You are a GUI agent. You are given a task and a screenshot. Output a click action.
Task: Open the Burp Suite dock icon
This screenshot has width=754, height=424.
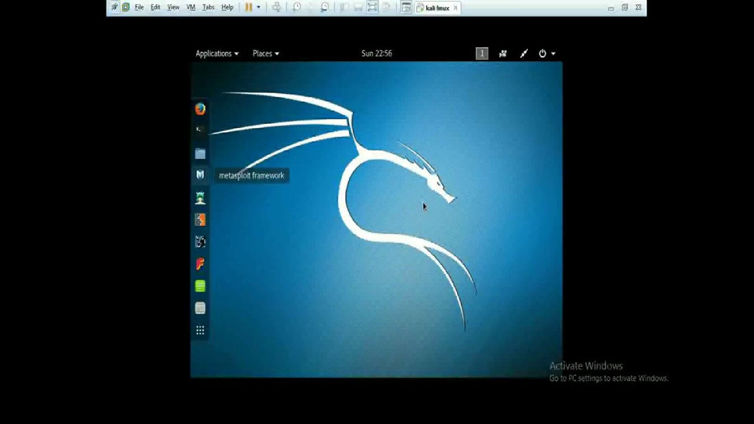click(200, 220)
